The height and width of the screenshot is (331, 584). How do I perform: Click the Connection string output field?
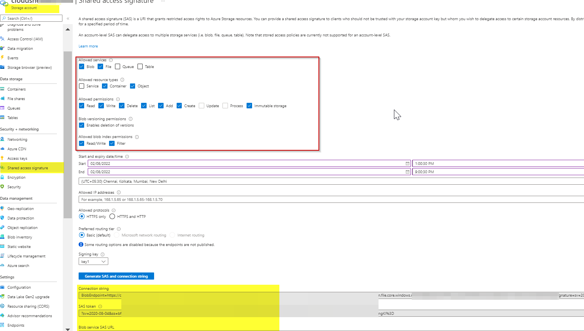tap(331, 295)
